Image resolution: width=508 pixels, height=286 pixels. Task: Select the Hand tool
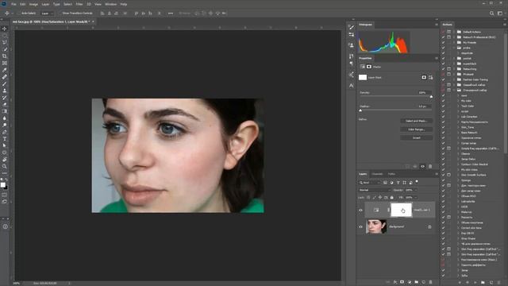[x=5, y=159]
